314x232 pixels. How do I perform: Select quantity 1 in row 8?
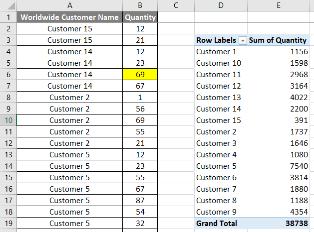pos(140,98)
